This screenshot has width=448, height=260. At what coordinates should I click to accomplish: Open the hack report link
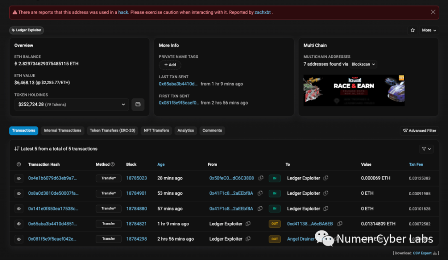[123, 12]
